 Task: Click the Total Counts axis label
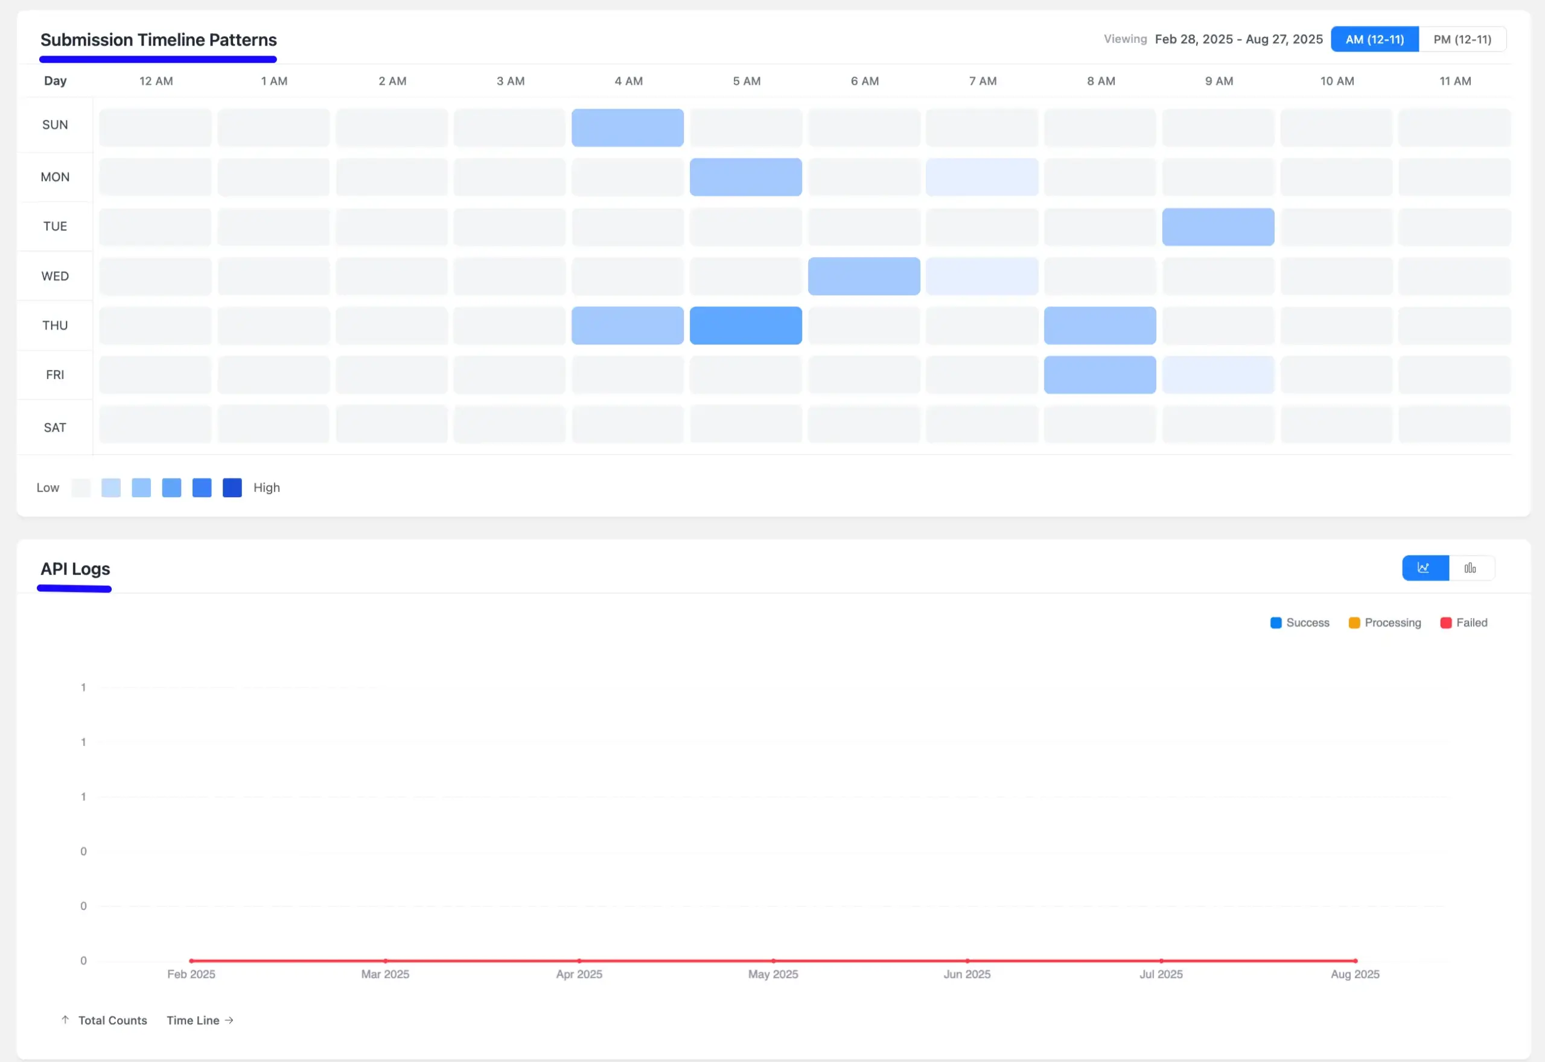pyautogui.click(x=112, y=1021)
